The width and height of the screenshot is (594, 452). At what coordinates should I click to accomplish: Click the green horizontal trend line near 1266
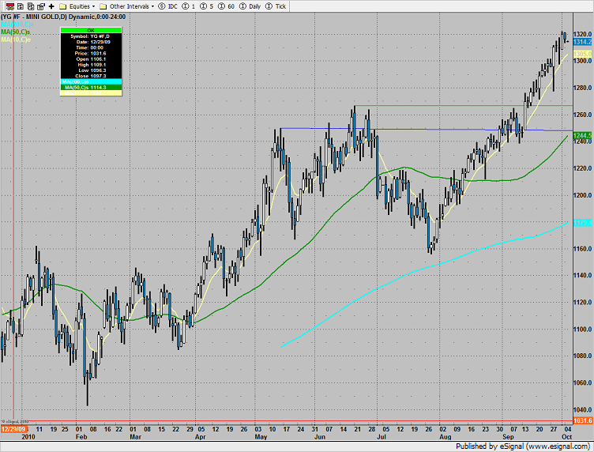coord(463,105)
